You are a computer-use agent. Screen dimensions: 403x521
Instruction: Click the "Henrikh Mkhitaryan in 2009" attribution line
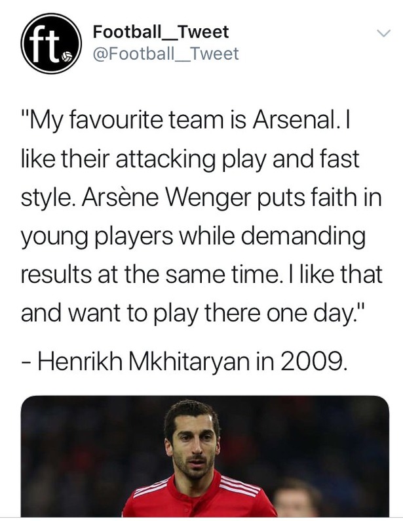[185, 361]
